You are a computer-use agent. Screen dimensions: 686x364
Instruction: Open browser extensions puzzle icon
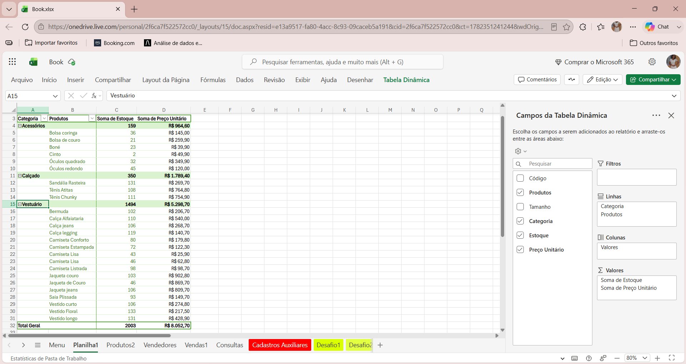point(583,27)
